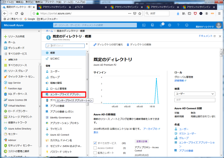
Task: Open Firefox library icon
Action: 184,13
